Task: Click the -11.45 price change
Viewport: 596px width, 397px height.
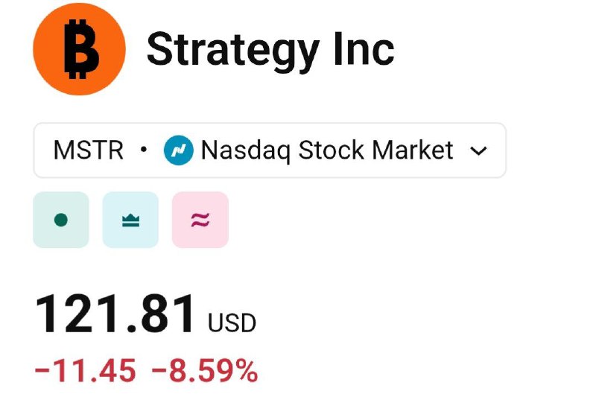Action: click(86, 370)
